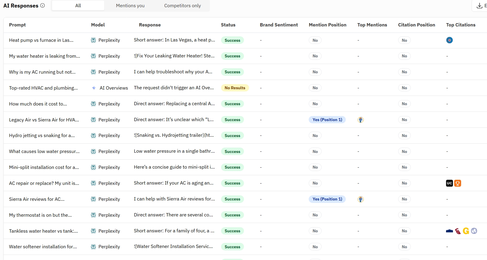The image size is (487, 260).
Task: Open prompt 'Sierra Air reviews for AC...'
Action: (37, 199)
